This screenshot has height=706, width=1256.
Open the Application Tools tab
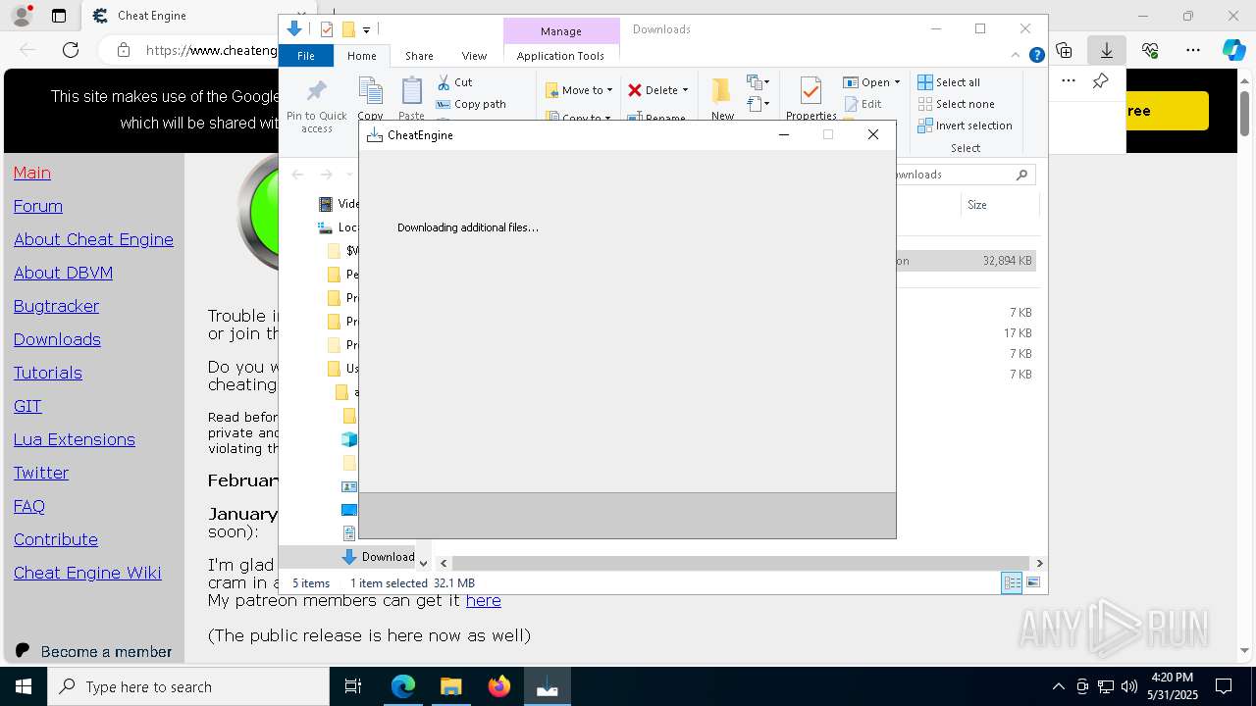coord(560,56)
